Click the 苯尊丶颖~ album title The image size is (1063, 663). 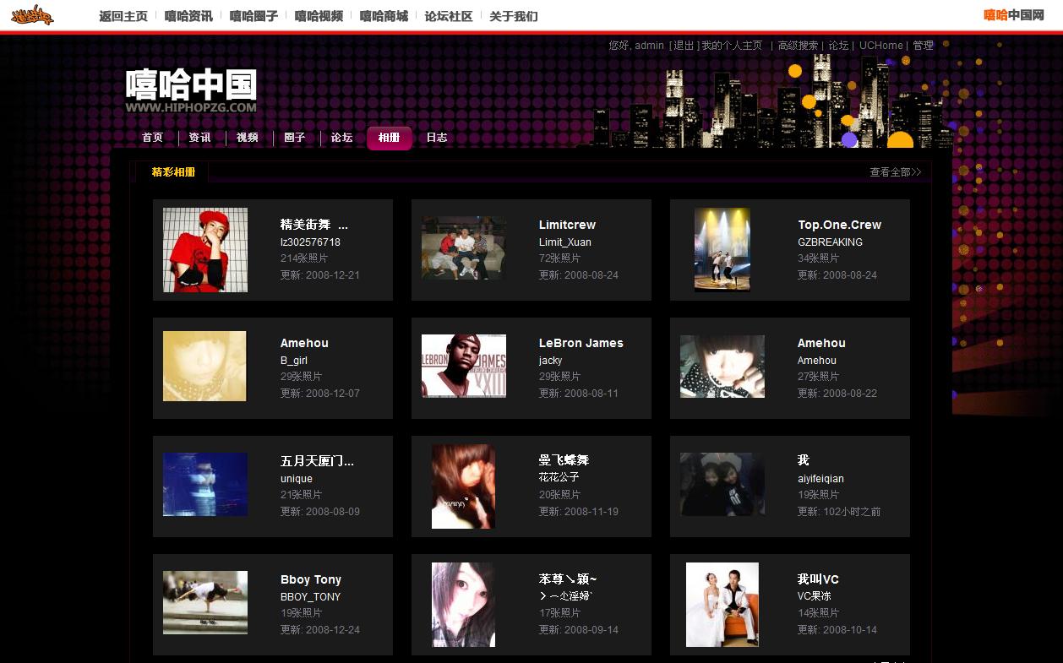[568, 579]
